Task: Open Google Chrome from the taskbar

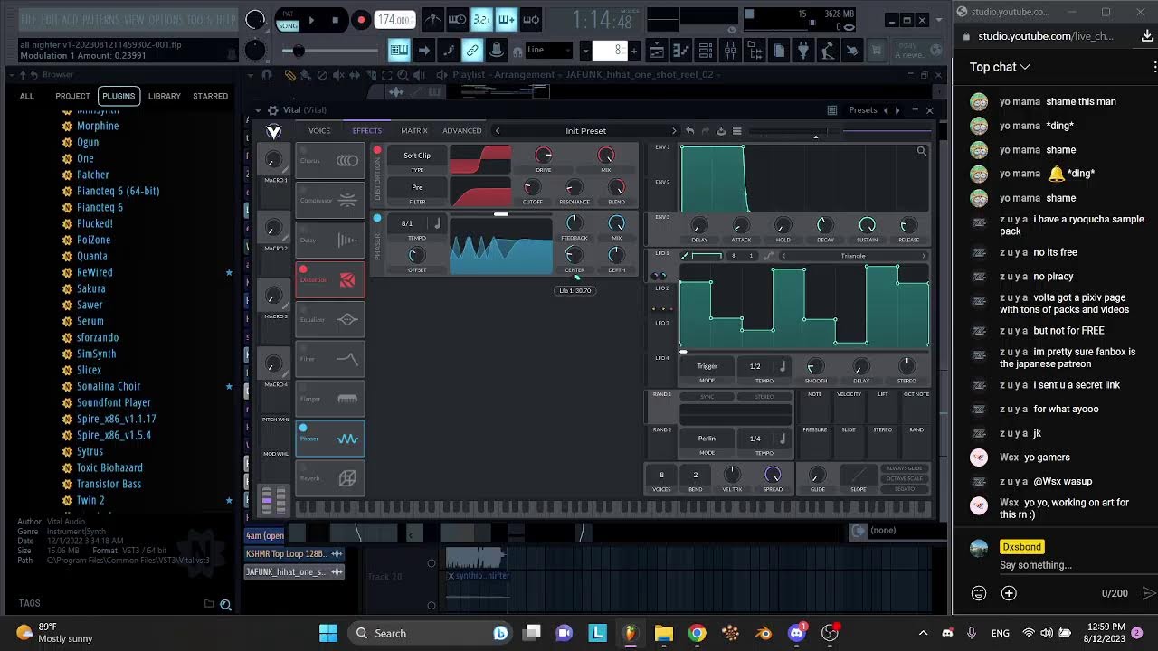Action: [697, 633]
